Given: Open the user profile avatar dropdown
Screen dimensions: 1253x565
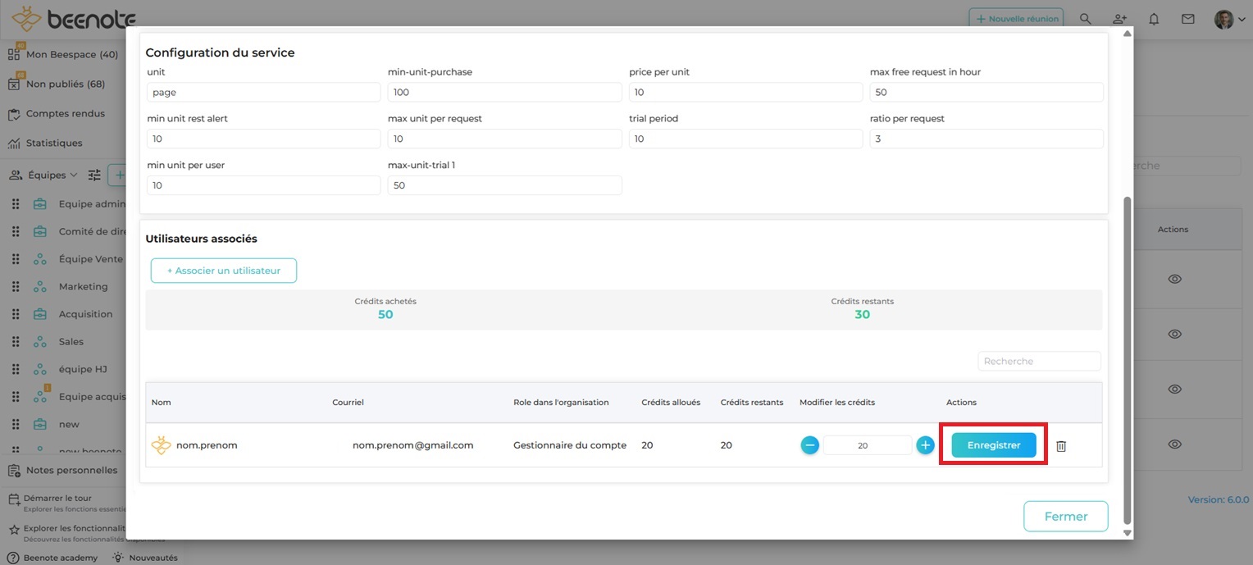Looking at the screenshot, I should (1228, 19).
